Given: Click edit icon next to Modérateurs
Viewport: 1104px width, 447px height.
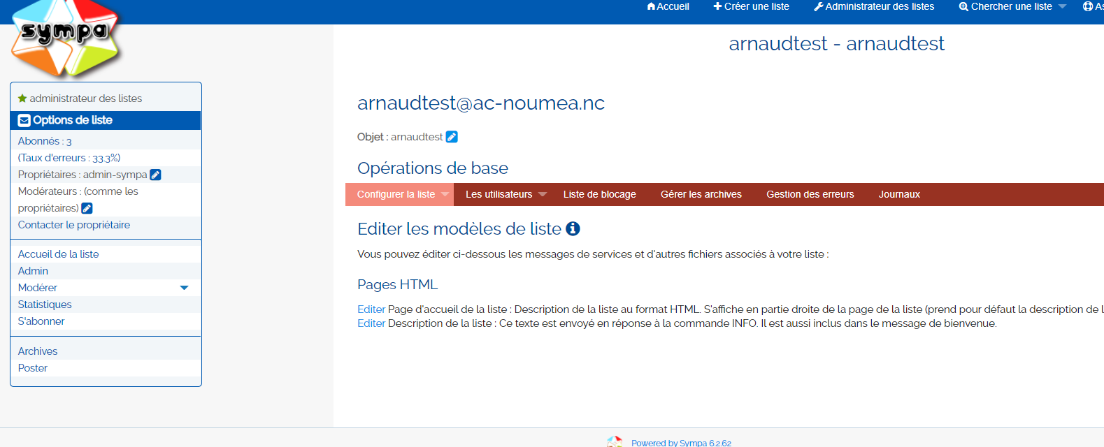Looking at the screenshot, I should (x=87, y=208).
